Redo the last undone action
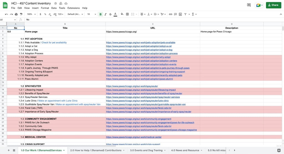284x154 pixels. (x=11, y=14)
